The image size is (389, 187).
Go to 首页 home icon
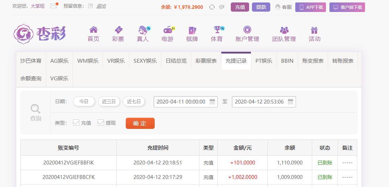93,30
